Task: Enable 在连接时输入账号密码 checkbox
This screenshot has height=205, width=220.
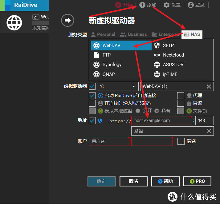Action: (92, 103)
